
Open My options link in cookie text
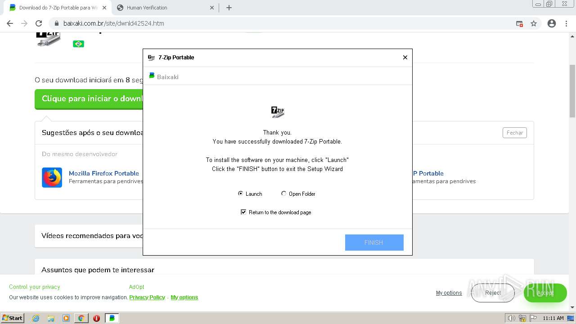pyautogui.click(x=184, y=297)
